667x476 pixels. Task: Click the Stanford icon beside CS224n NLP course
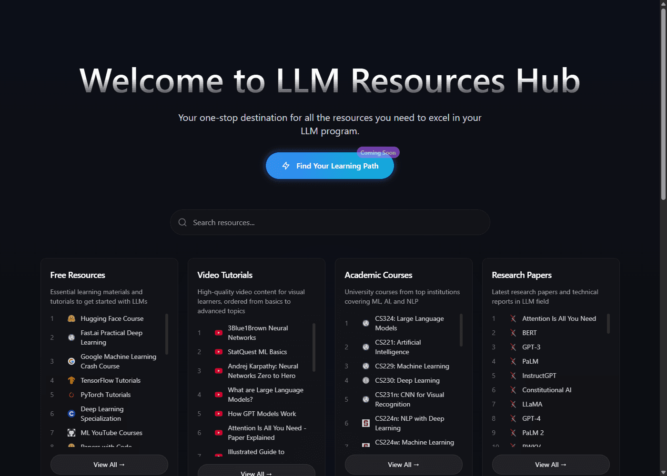pyautogui.click(x=366, y=423)
